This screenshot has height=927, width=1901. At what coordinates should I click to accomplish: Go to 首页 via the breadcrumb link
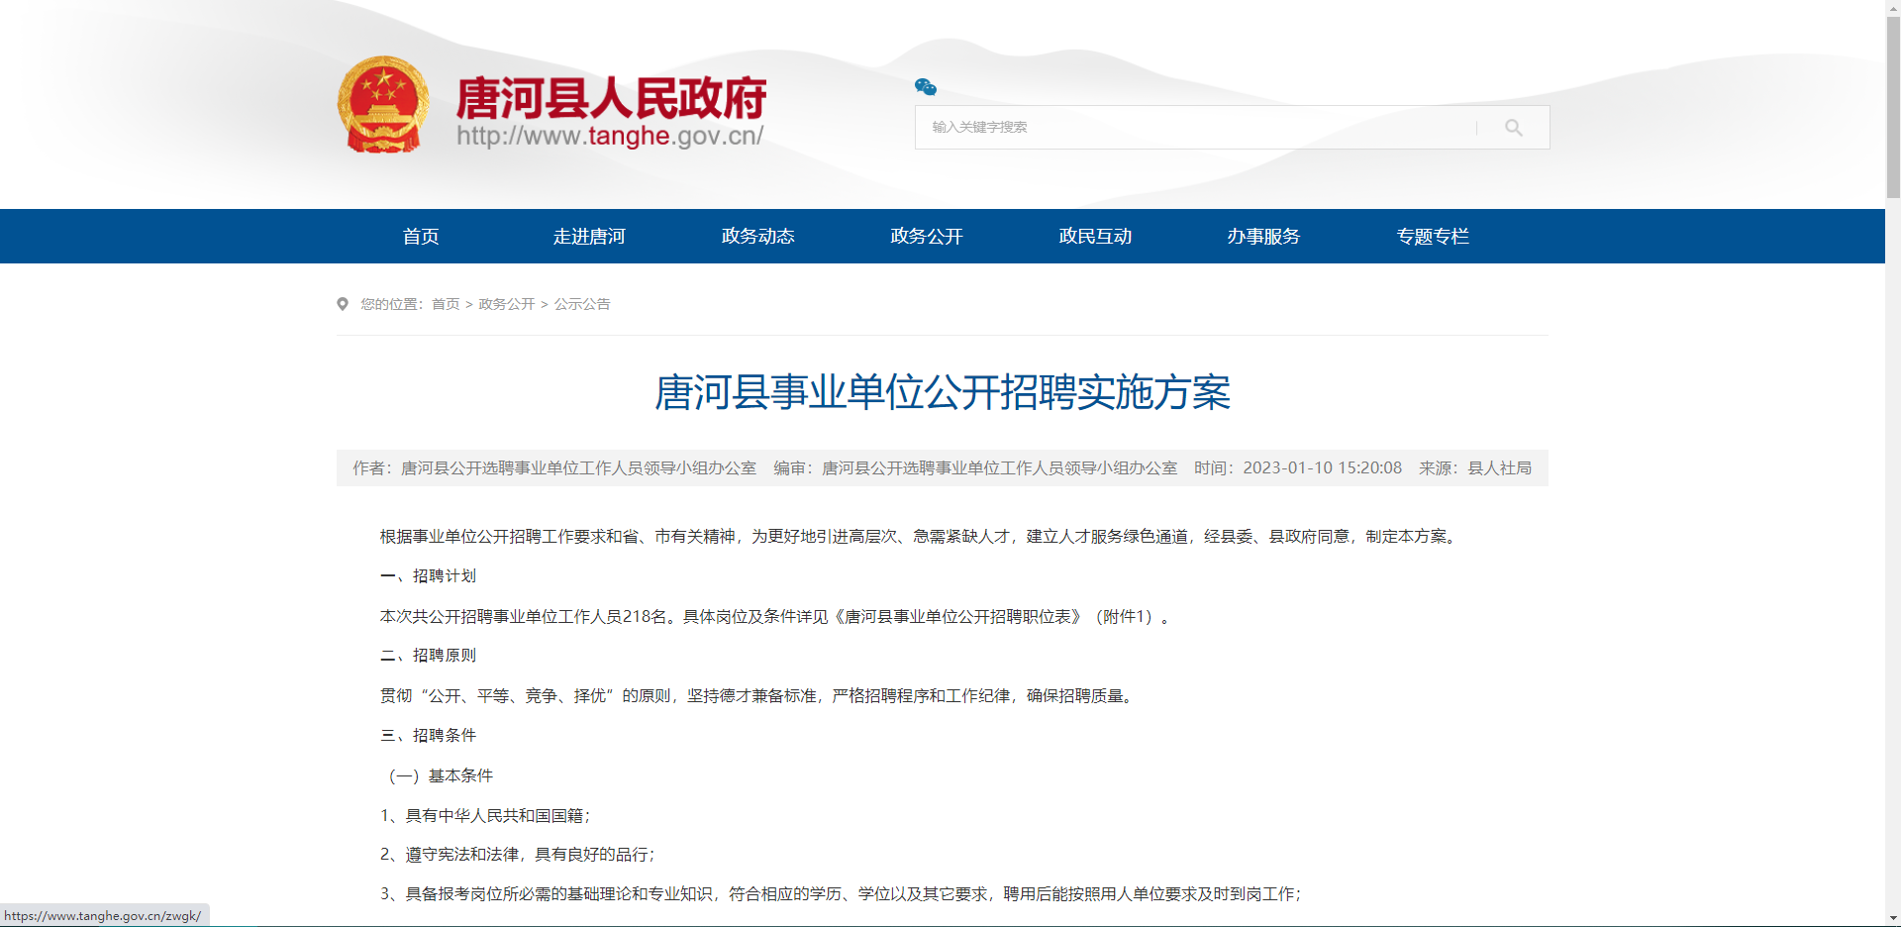click(446, 304)
